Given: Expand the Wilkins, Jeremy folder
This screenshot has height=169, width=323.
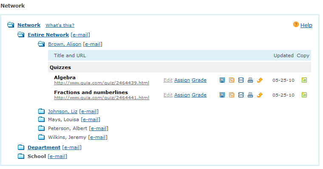Looking at the screenshot, I should pyautogui.click(x=41, y=137).
